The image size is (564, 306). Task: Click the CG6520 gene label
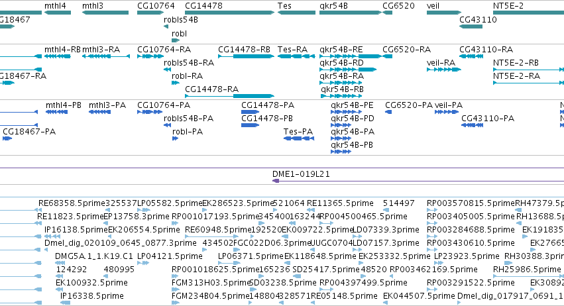(398, 6)
